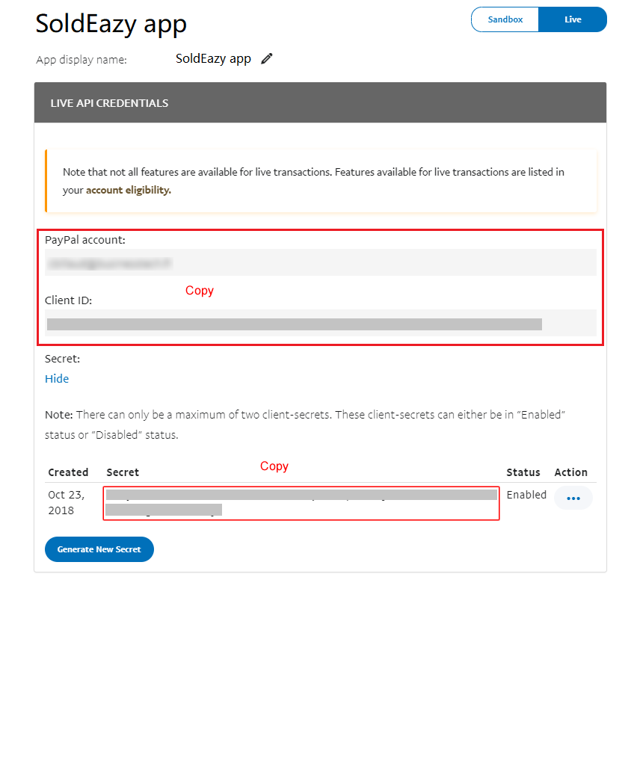Edit app display name with pencil icon
The image size is (637, 781).
click(x=267, y=59)
